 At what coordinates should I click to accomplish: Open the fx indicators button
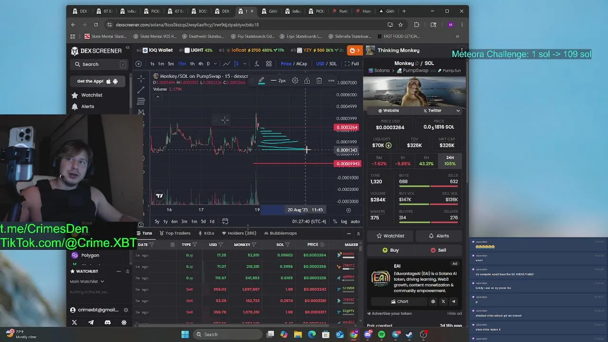click(256, 64)
